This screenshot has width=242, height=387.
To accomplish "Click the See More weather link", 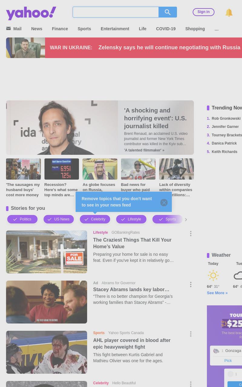I will click(217, 293).
